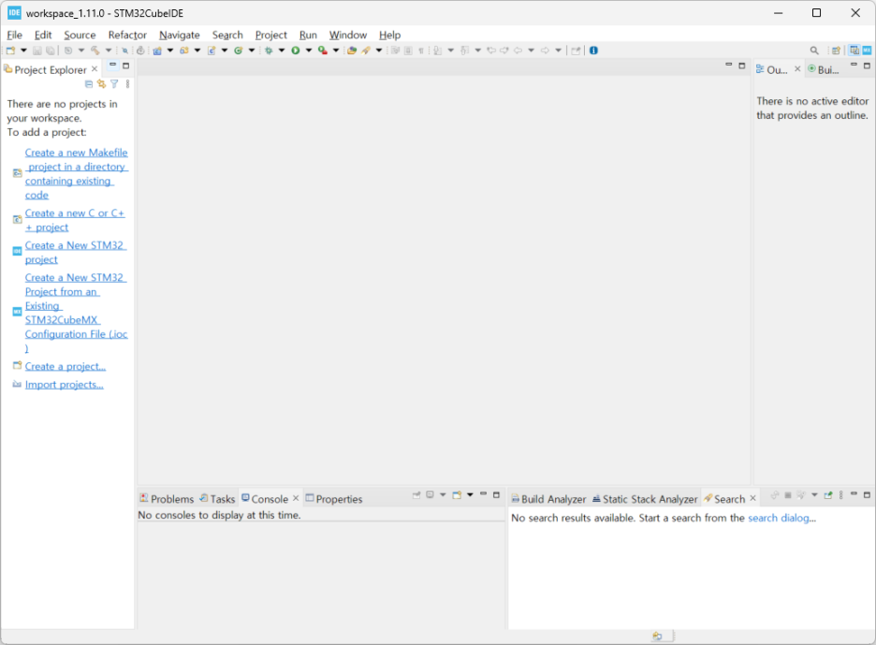Switch to the C/C++ perspective icon

pos(854,51)
